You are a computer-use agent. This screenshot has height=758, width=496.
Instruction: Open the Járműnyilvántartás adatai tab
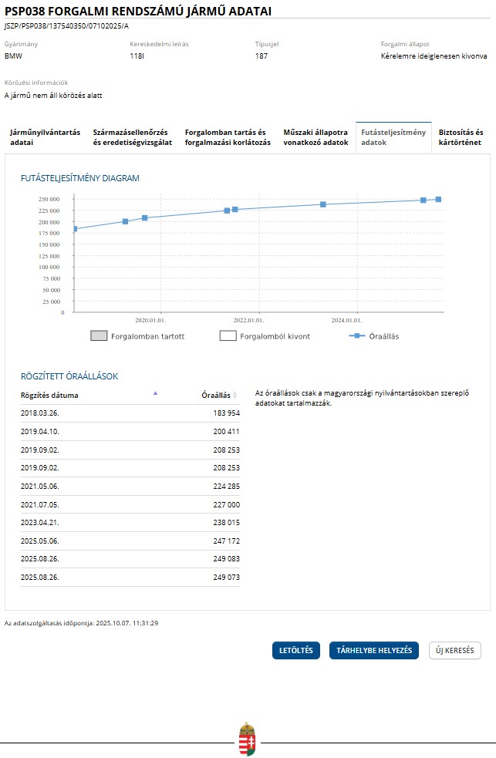(x=45, y=137)
